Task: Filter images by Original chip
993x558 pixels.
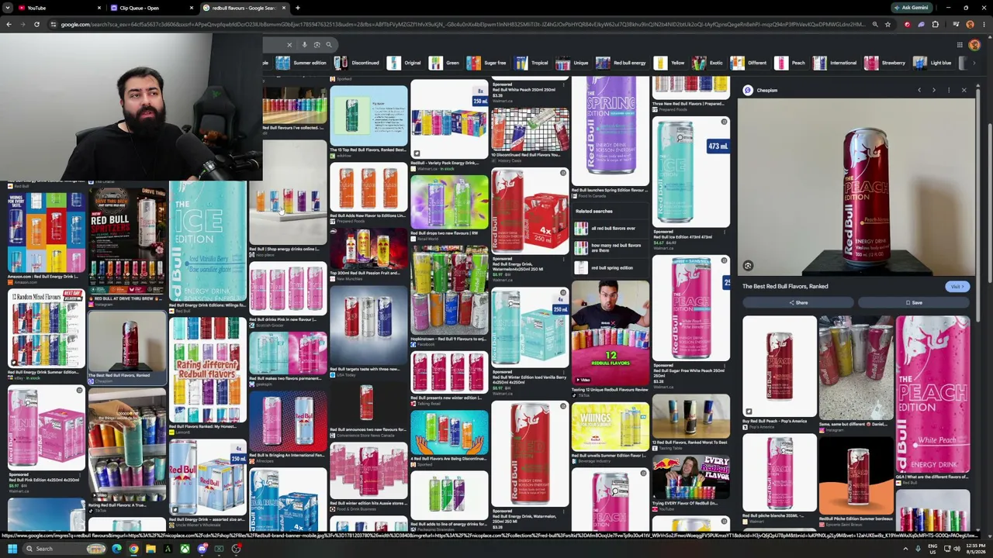Action: click(x=405, y=63)
